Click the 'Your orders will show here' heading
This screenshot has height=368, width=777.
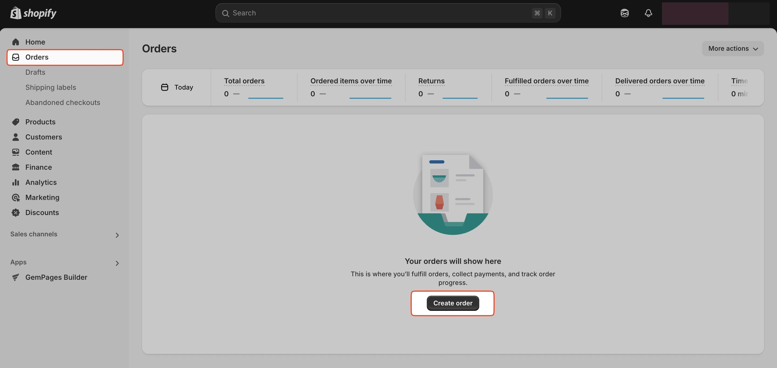[x=453, y=261]
